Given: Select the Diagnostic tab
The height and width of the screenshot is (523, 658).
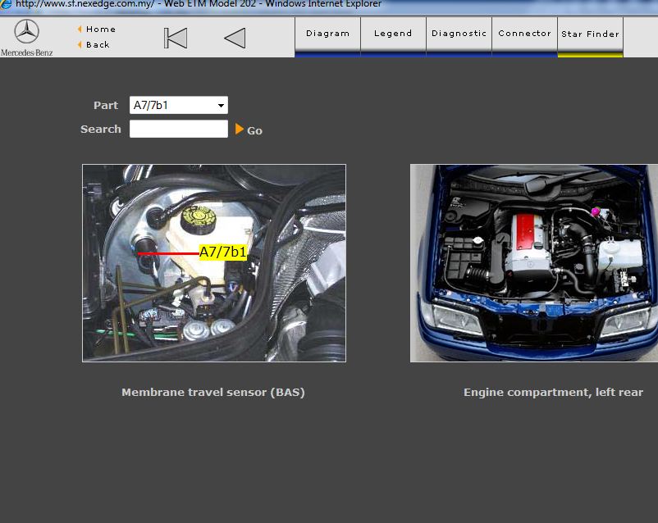Looking at the screenshot, I should (459, 34).
